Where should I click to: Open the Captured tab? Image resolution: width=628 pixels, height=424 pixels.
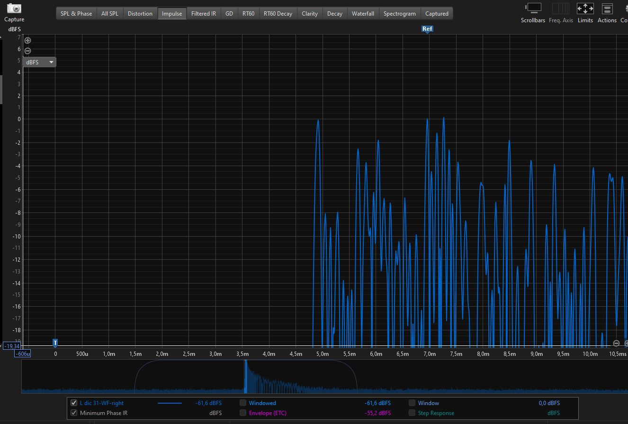(437, 14)
